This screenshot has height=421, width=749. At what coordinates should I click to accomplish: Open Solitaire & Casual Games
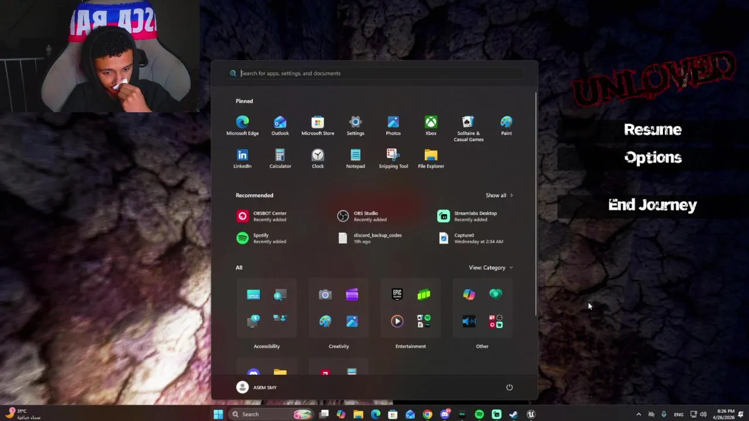[x=469, y=129]
